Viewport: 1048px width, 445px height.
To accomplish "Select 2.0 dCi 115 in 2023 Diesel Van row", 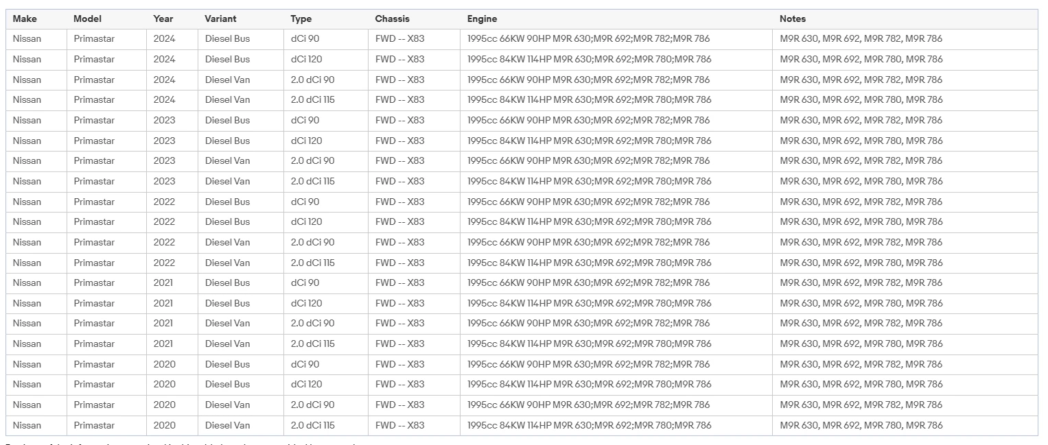I will tap(313, 182).
